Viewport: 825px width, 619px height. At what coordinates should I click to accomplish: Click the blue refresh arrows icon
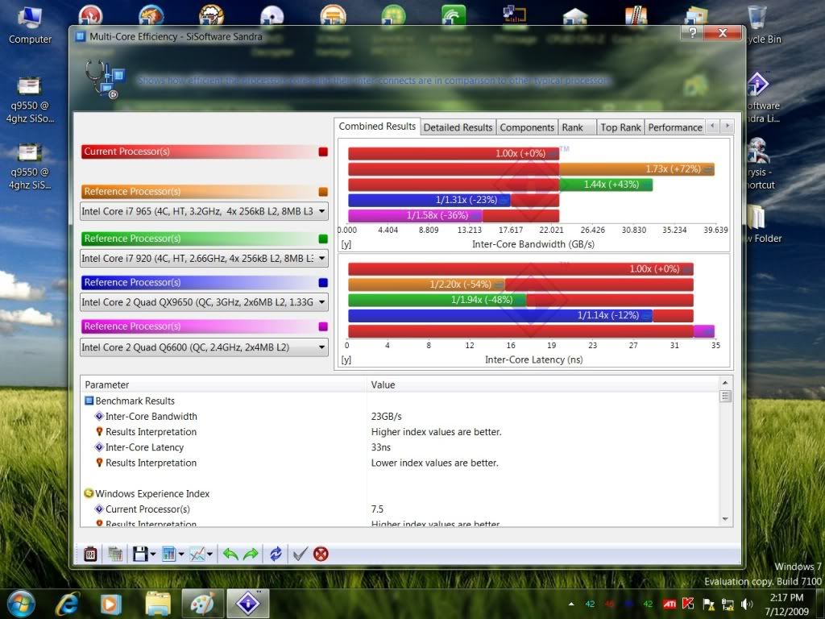pyautogui.click(x=276, y=554)
